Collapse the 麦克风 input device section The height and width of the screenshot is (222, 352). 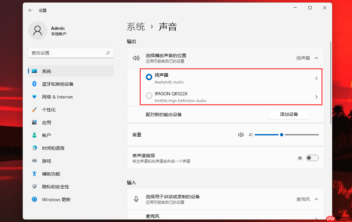point(316,199)
